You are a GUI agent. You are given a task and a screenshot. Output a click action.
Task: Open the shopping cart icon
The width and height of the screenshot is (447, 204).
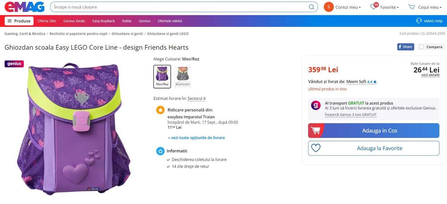coord(412,7)
